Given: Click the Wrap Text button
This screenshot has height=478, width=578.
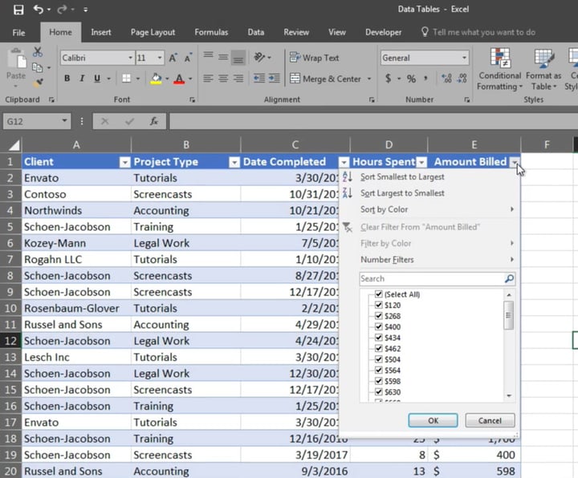Looking at the screenshot, I should point(315,58).
